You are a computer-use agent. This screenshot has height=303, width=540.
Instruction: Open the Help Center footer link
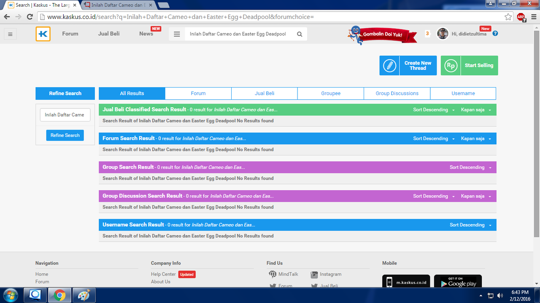click(x=163, y=274)
